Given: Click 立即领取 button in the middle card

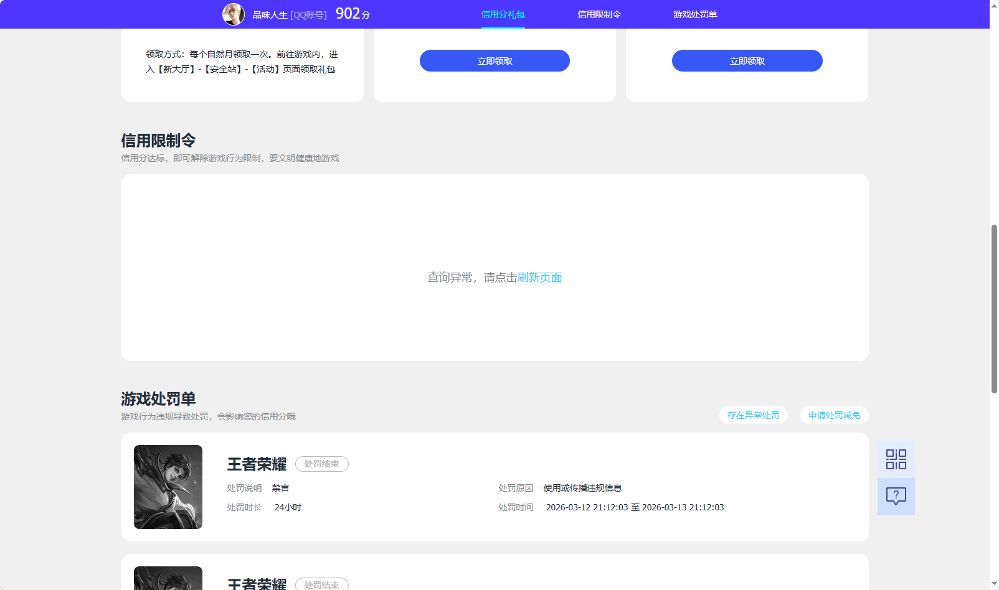Looking at the screenshot, I should click(495, 61).
